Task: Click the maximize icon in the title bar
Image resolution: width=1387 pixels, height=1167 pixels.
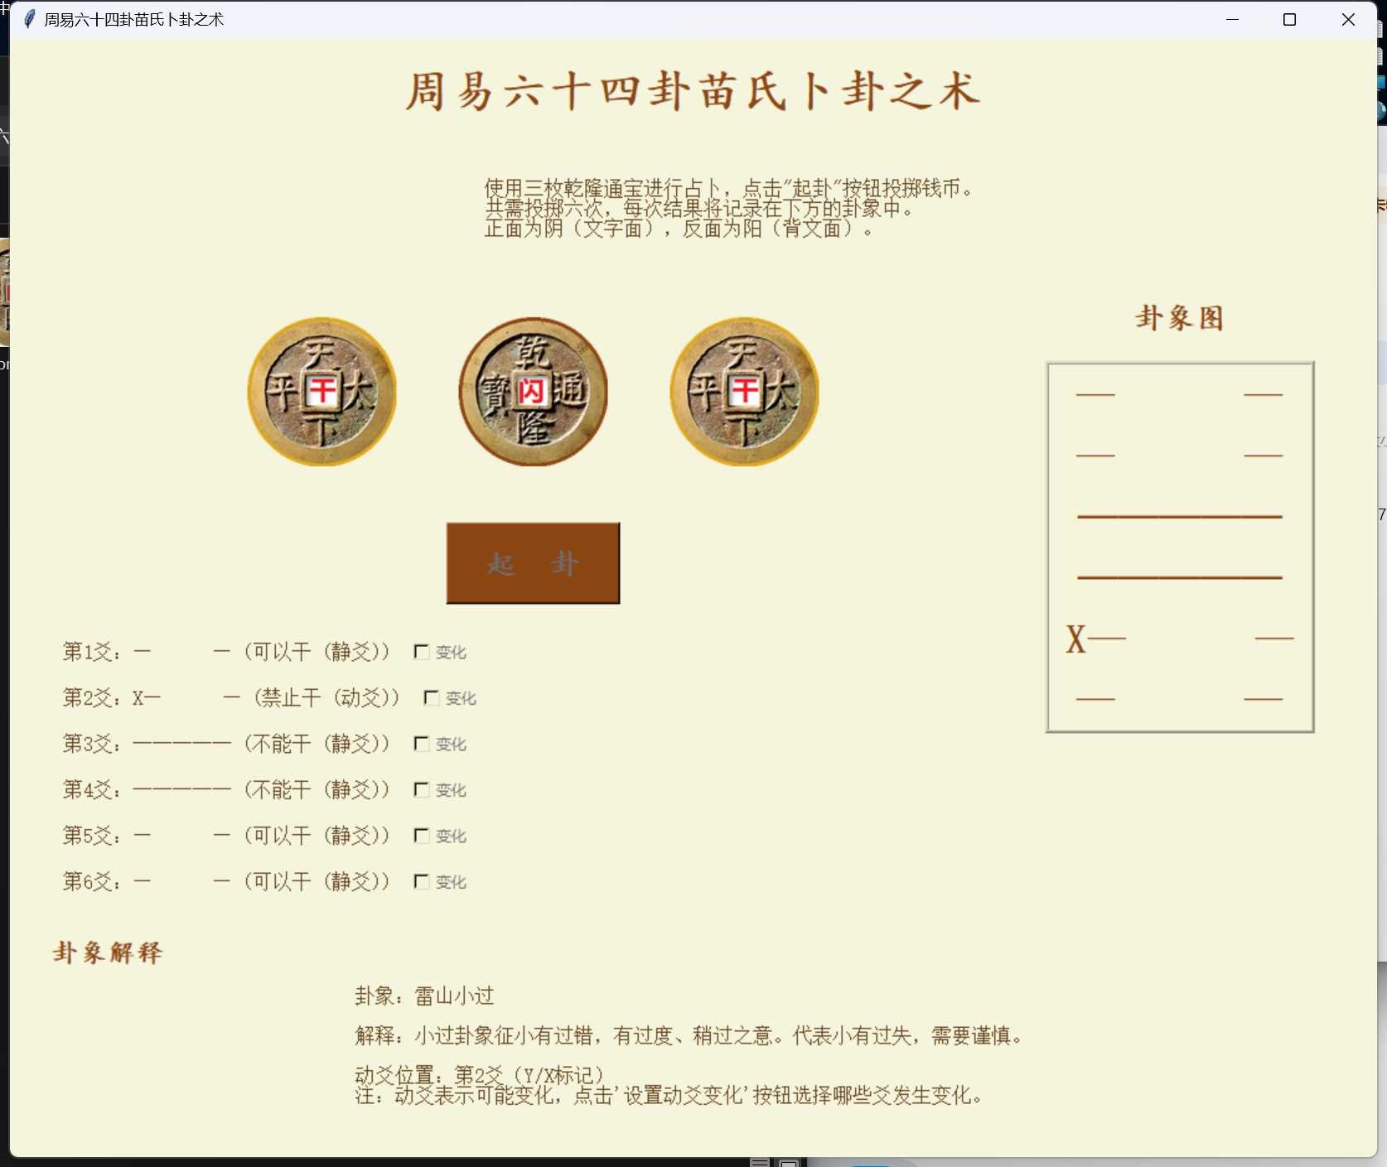Action: click(1289, 19)
